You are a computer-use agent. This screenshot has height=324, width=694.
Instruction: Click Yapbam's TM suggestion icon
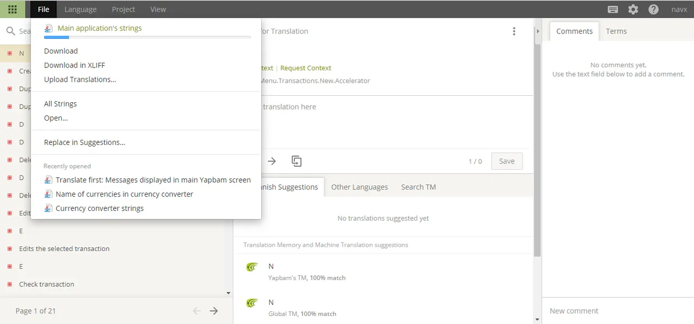point(252,267)
